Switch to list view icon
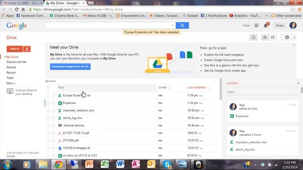The image size is (303, 170). (265, 37)
